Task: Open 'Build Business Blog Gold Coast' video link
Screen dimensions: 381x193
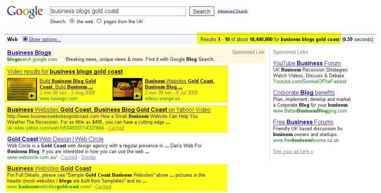Action: [68, 84]
